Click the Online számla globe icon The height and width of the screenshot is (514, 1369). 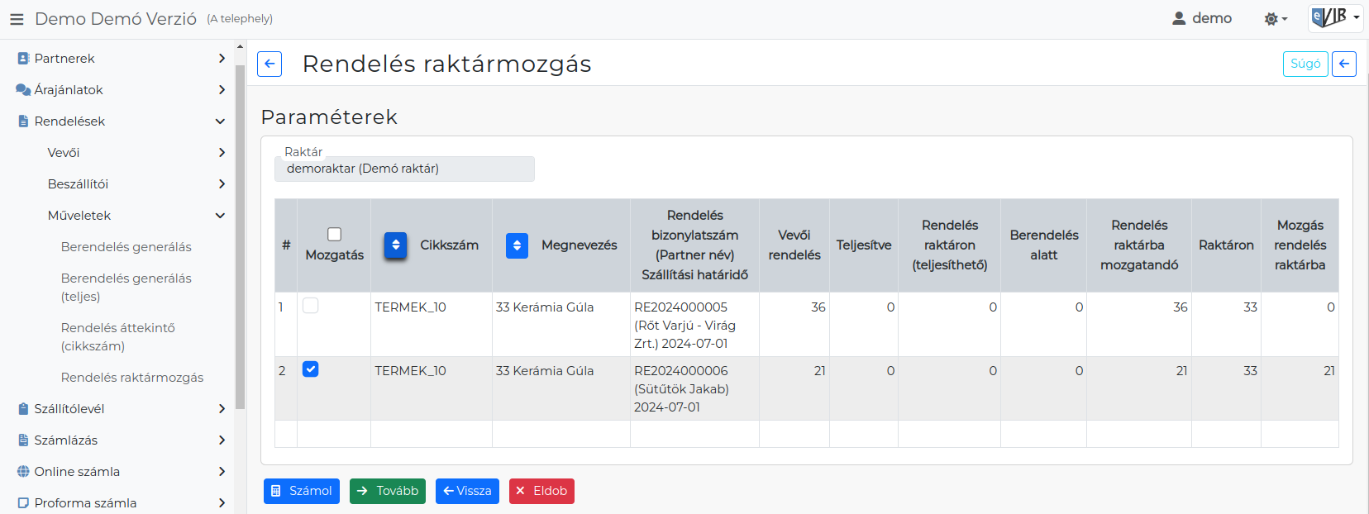pos(23,472)
